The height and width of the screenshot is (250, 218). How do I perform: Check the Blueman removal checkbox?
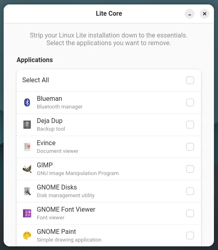(190, 102)
